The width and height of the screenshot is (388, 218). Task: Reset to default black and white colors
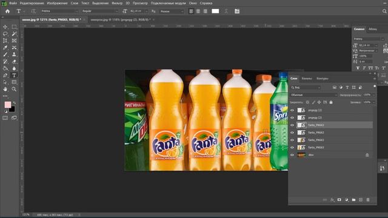coord(6,111)
